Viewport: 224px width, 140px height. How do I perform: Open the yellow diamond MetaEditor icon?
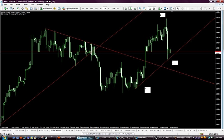55,9
